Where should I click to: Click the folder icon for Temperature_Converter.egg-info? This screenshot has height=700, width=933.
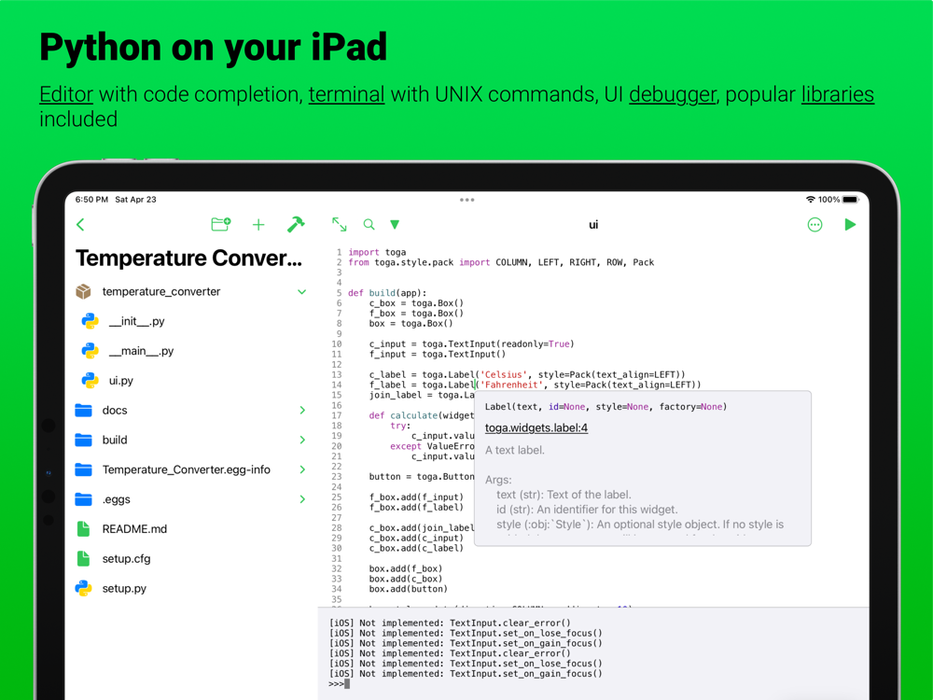[83, 469]
